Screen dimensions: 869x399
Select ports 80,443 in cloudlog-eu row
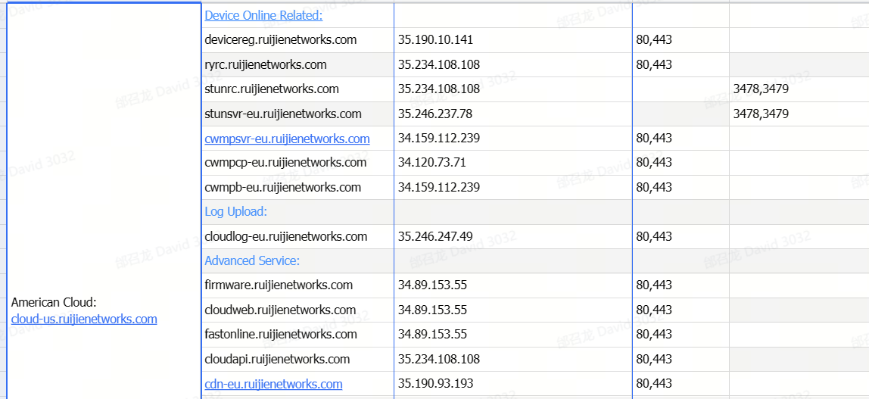(x=655, y=236)
